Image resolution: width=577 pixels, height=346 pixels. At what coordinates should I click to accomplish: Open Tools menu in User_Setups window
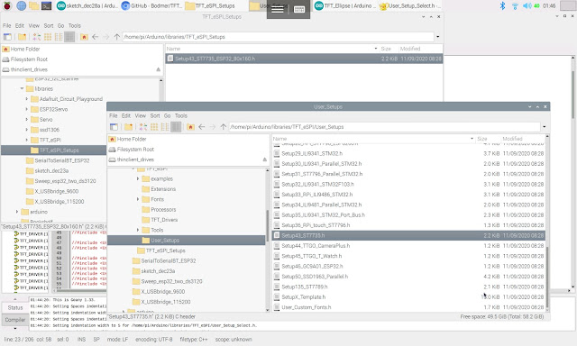(181, 115)
